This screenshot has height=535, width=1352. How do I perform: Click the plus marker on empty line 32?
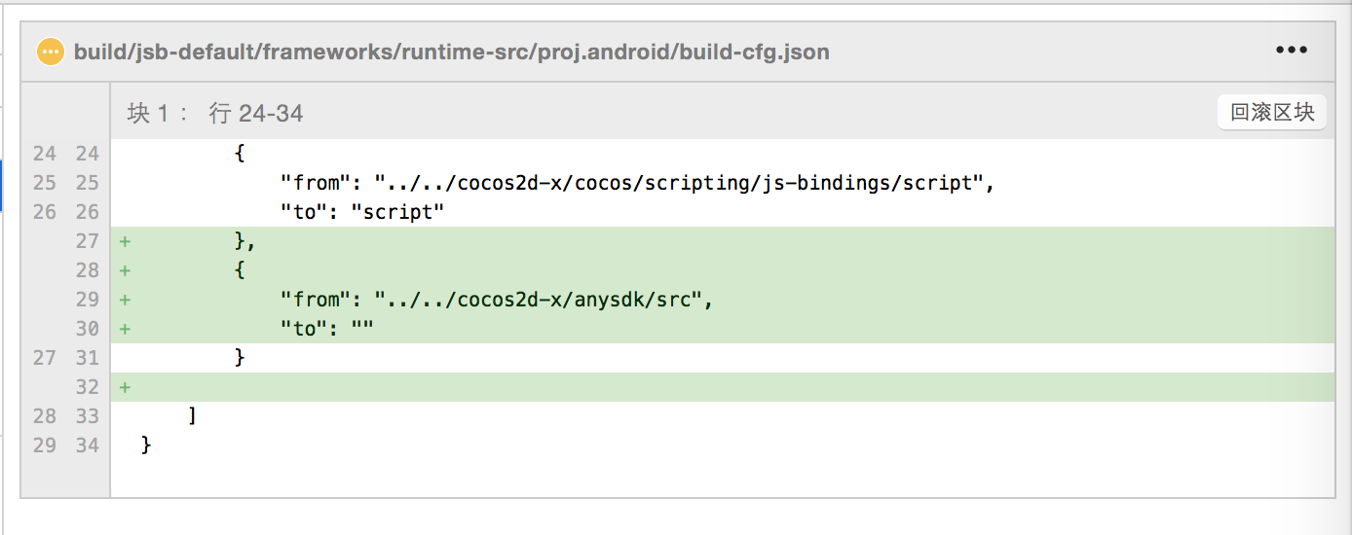click(125, 387)
